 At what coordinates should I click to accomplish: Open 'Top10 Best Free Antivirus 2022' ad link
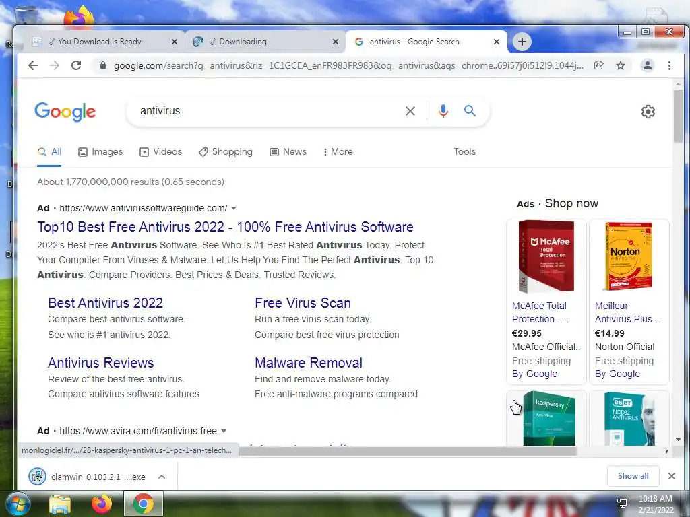pos(225,227)
